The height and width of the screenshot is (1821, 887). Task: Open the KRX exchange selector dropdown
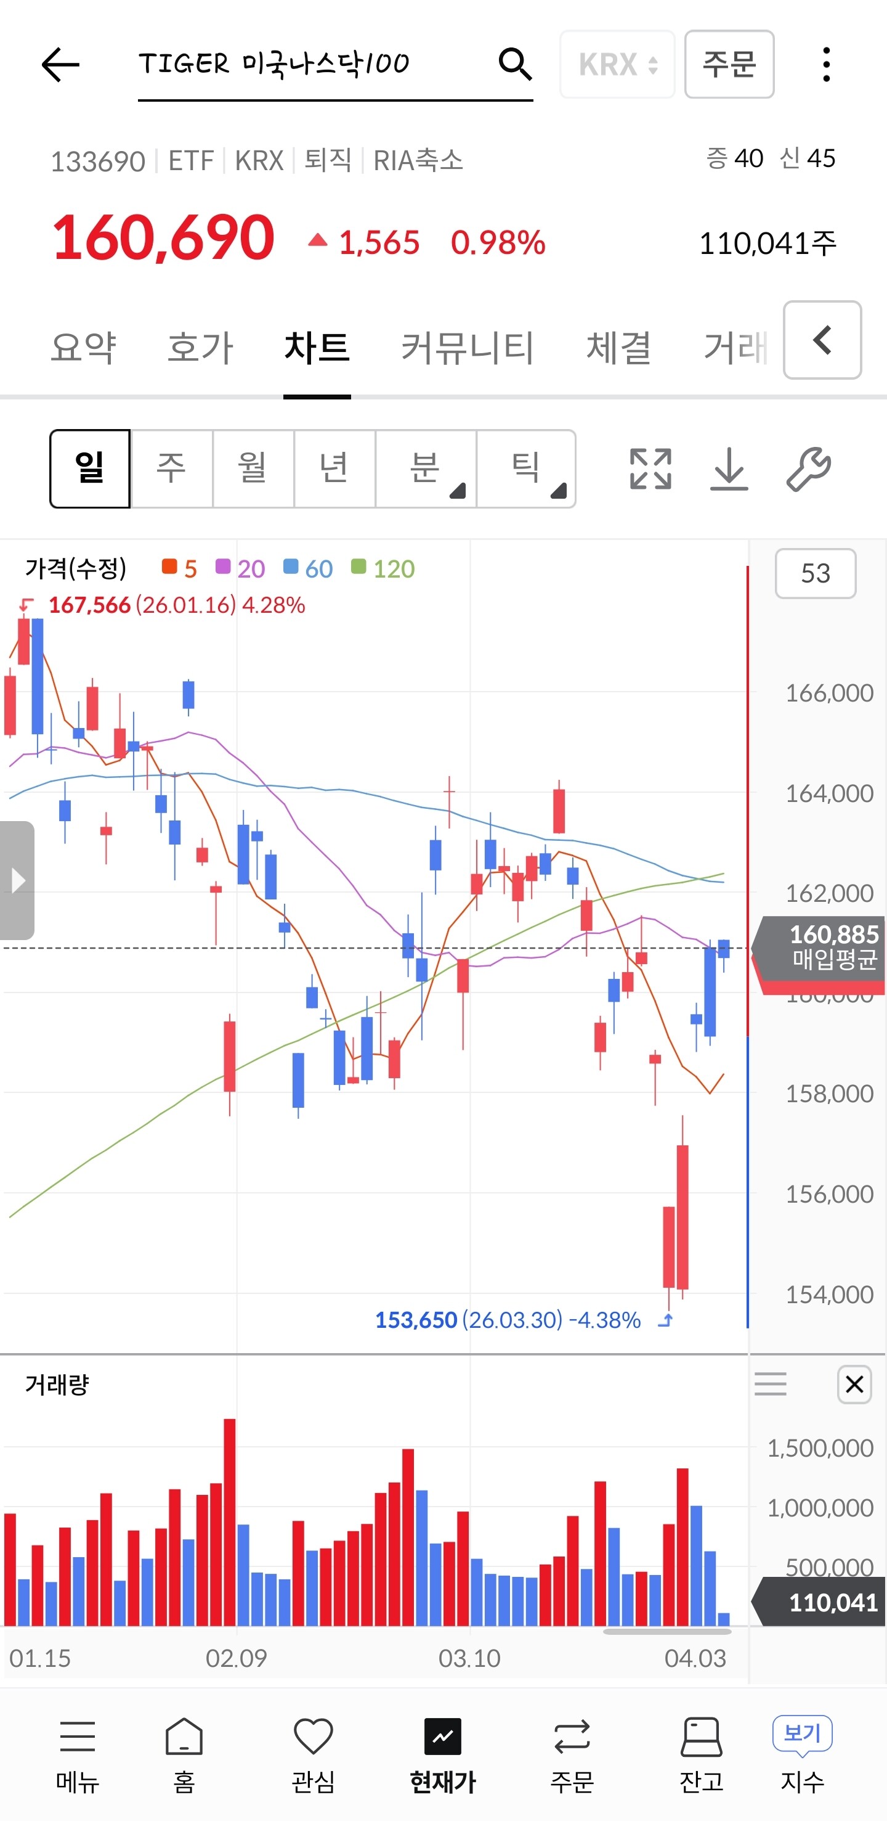click(x=617, y=64)
